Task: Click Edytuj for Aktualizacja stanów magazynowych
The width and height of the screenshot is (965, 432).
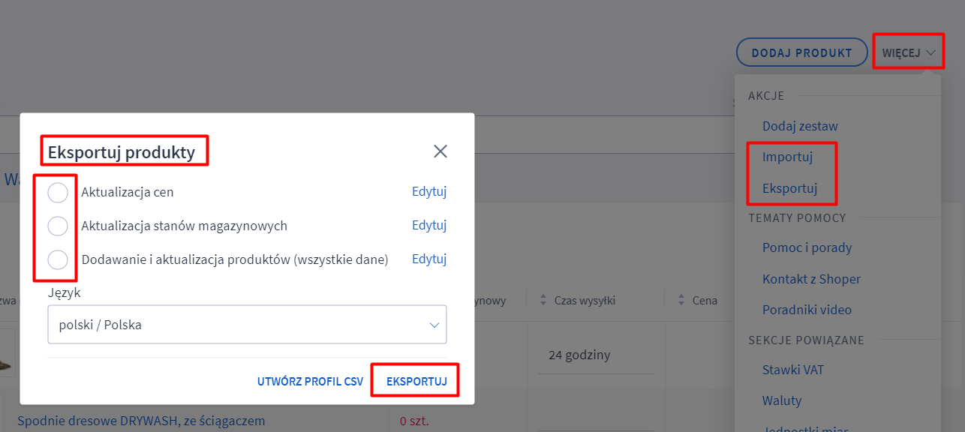Action: coord(429,225)
